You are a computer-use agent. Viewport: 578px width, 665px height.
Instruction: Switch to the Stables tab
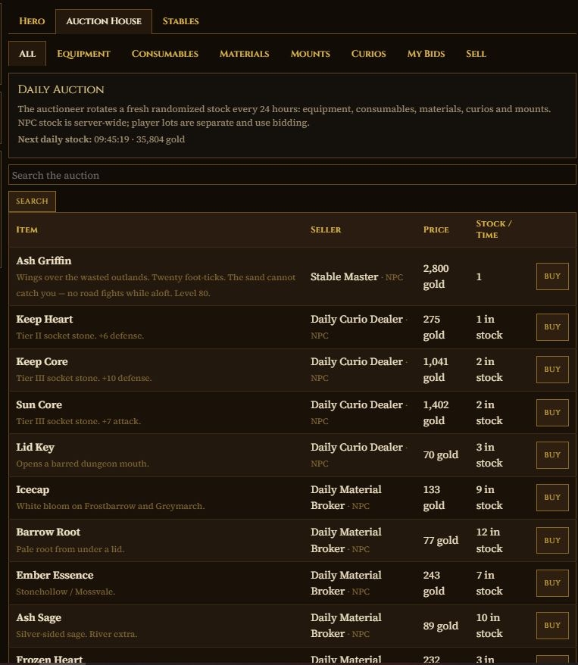180,21
